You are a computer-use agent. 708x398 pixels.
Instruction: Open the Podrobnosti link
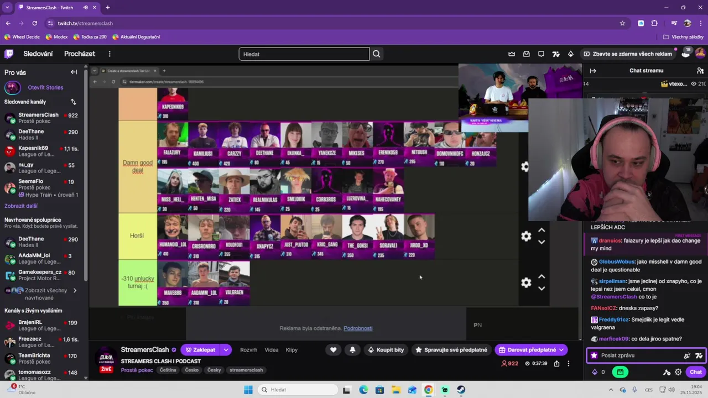[x=358, y=328]
